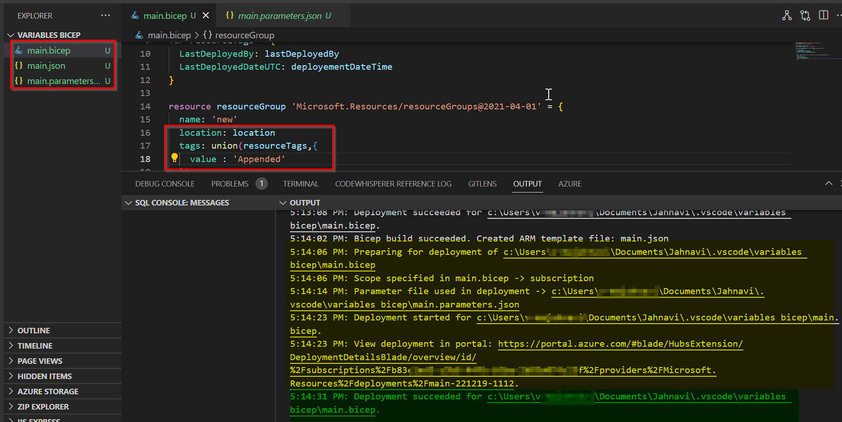Click the Bicep visualizer icon in editor toolbar
842x422 pixels.
pos(787,15)
